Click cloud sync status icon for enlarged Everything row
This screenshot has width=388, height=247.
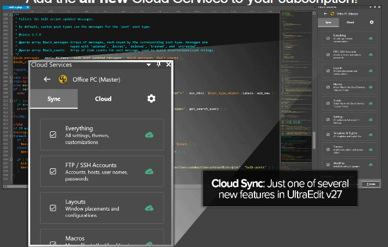[x=149, y=135]
